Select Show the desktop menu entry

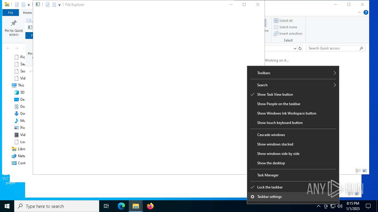[x=293, y=163]
